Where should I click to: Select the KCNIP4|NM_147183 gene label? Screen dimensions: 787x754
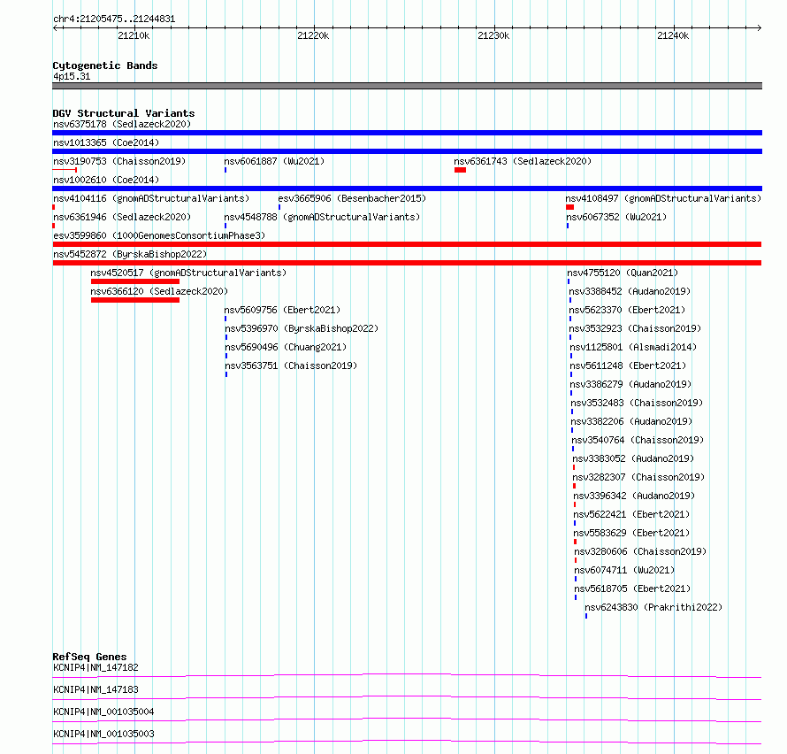(x=96, y=689)
